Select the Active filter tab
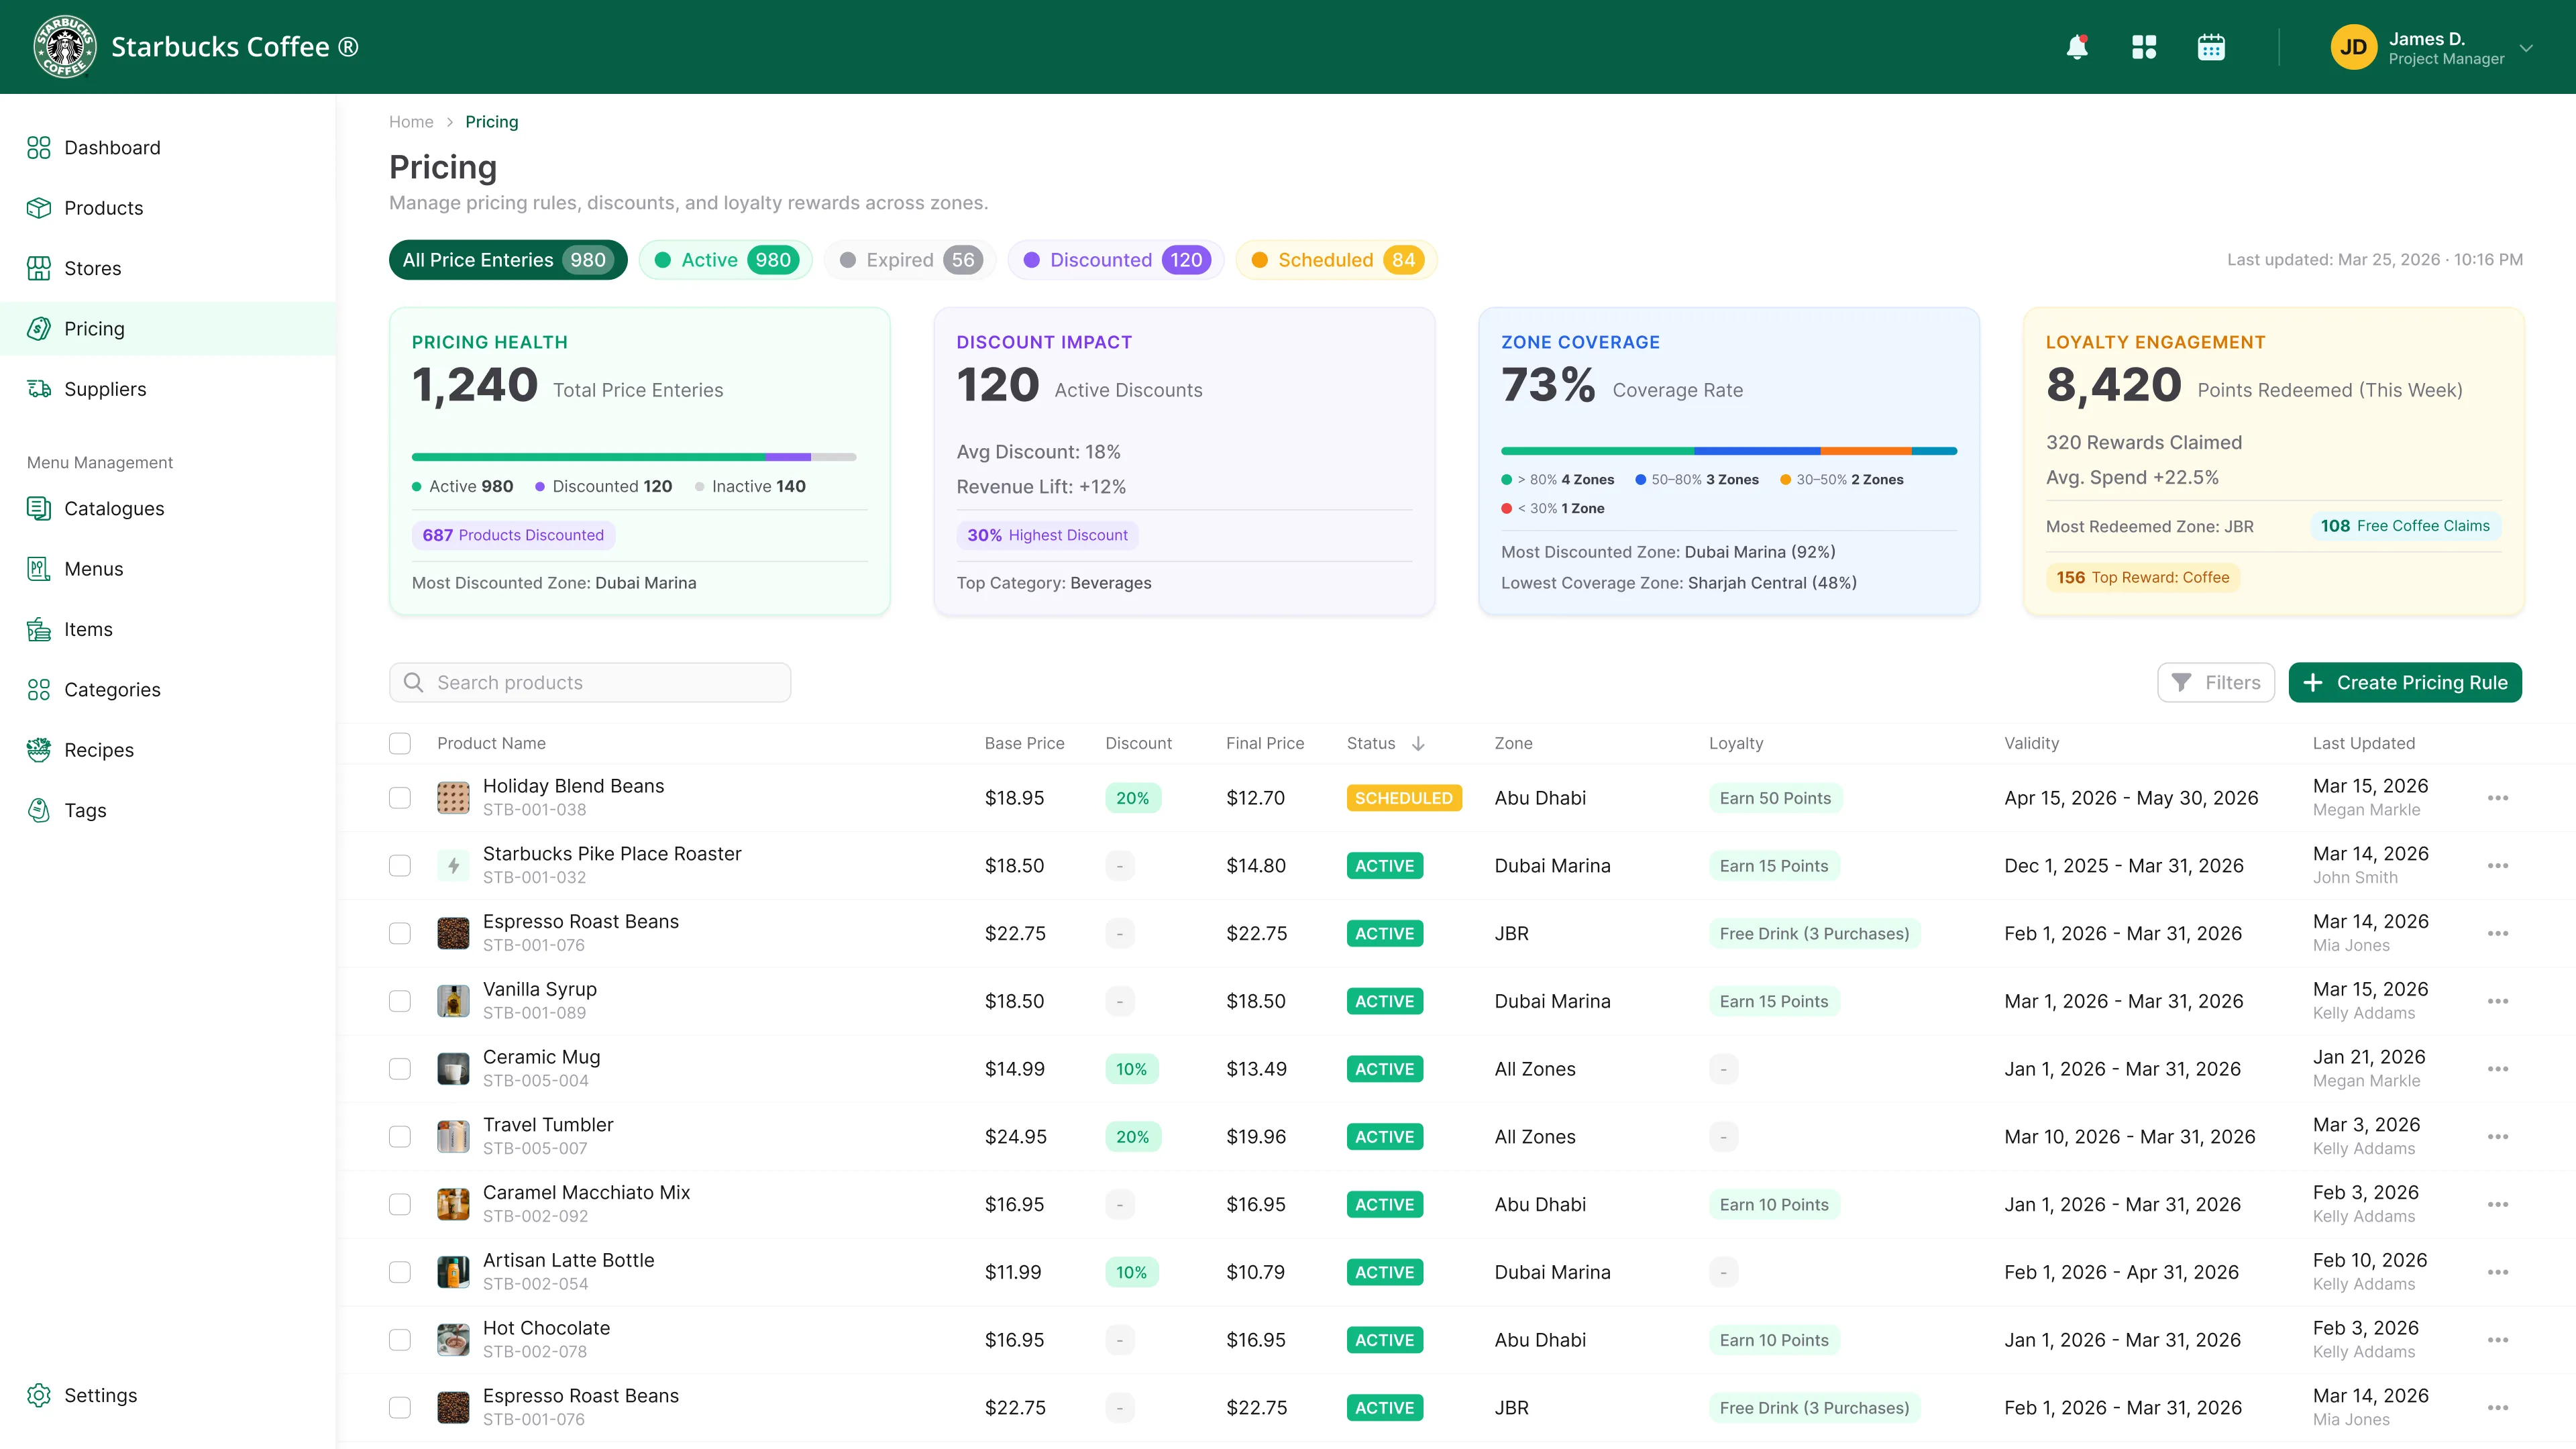Viewport: 2576px width, 1449px height. tap(726, 260)
